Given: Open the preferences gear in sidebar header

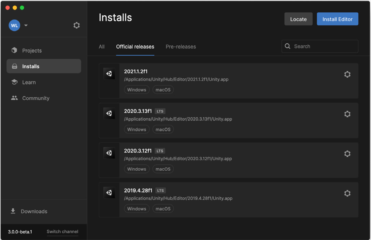Looking at the screenshot, I should [x=76, y=25].
